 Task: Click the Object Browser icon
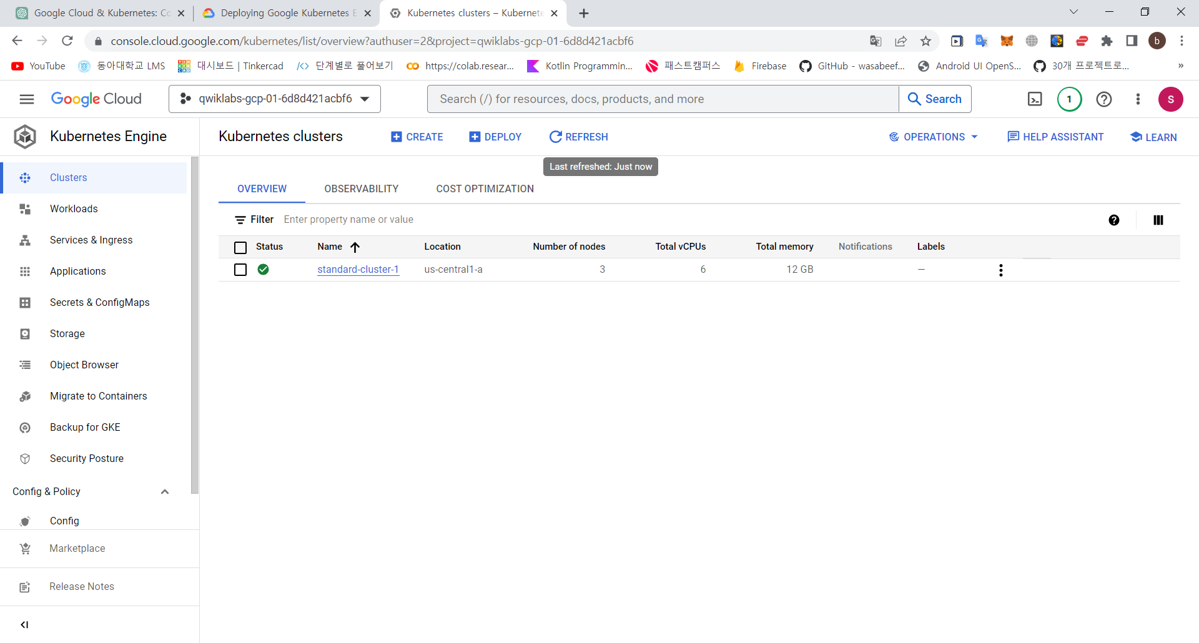pos(25,365)
